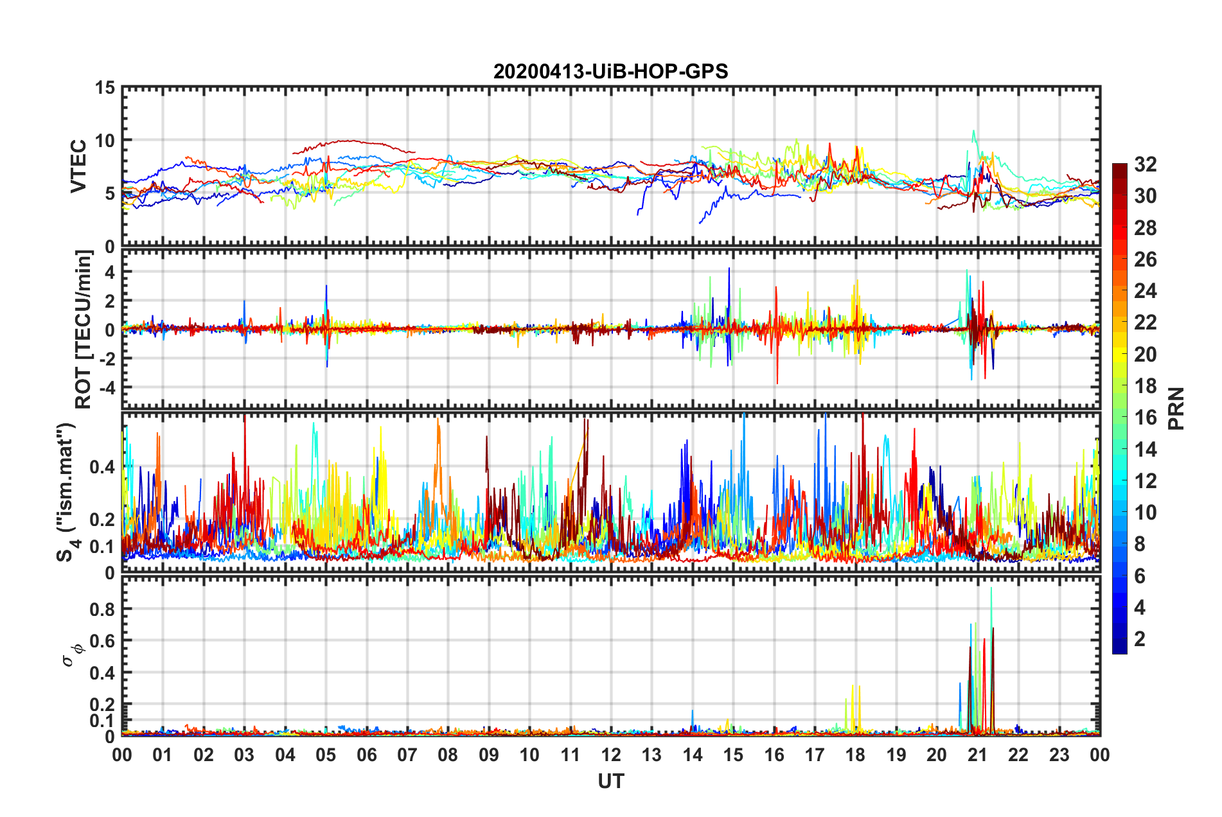1222x817 pixels.
Task: Click the S4 axis label
Action: tap(67, 492)
